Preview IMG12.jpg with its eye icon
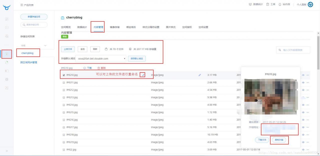320x156 pixels. 303,90
